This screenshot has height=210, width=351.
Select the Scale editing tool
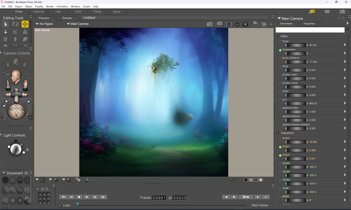pos(15,32)
